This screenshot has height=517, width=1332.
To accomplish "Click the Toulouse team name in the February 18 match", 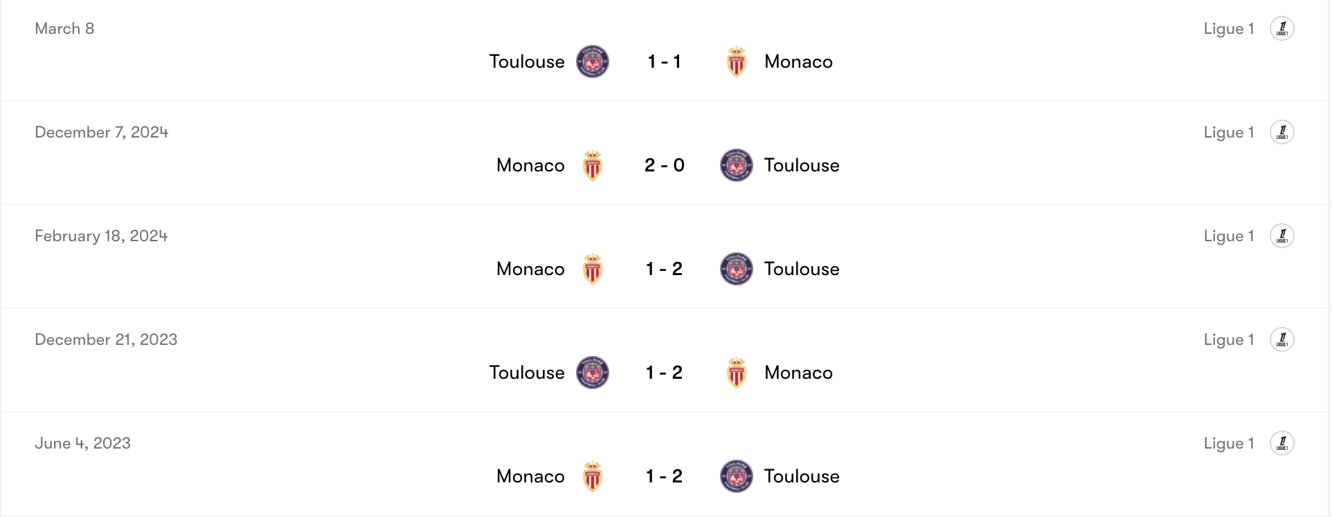I will point(801,269).
